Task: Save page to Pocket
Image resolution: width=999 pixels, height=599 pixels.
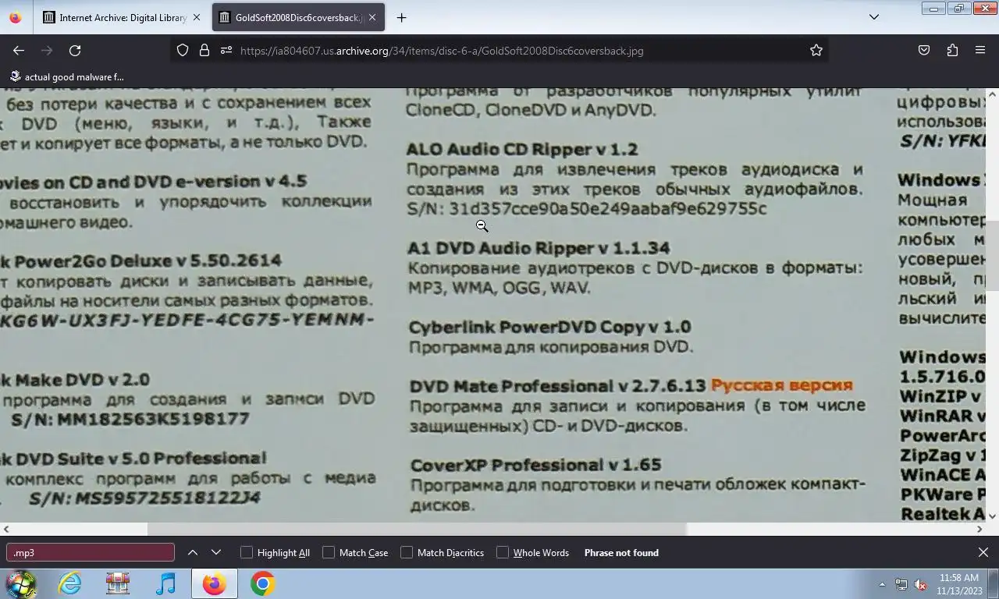Action: click(924, 51)
